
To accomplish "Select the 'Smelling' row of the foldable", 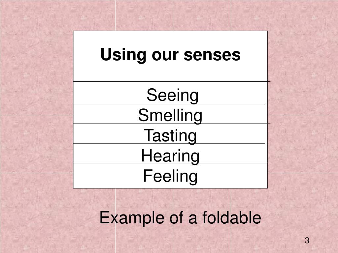I will pyautogui.click(x=170, y=114).
